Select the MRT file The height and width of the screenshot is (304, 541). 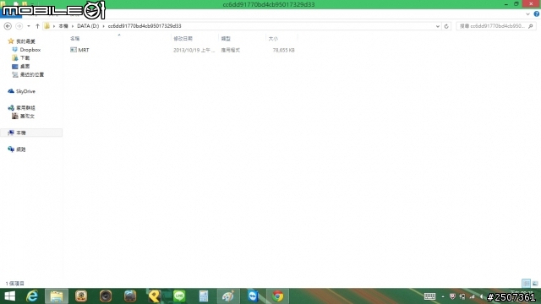tap(84, 50)
